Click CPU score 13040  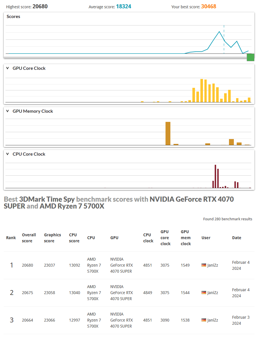[x=75, y=293]
